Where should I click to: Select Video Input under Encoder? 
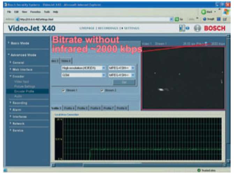(22, 82)
